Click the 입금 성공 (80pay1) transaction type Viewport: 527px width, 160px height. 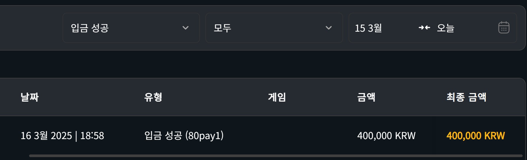(x=184, y=136)
